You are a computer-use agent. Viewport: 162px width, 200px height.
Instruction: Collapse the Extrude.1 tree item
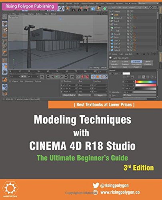(x=110, y=28)
